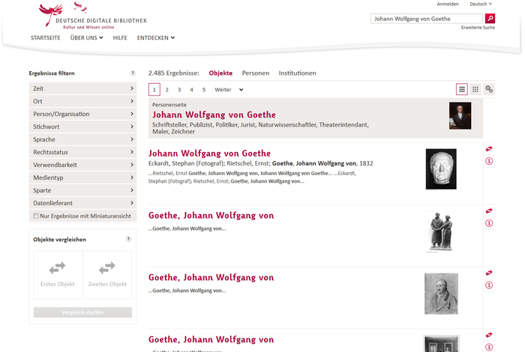Go to STARTSEITE
The width and height of the screenshot is (525, 352).
tap(46, 37)
